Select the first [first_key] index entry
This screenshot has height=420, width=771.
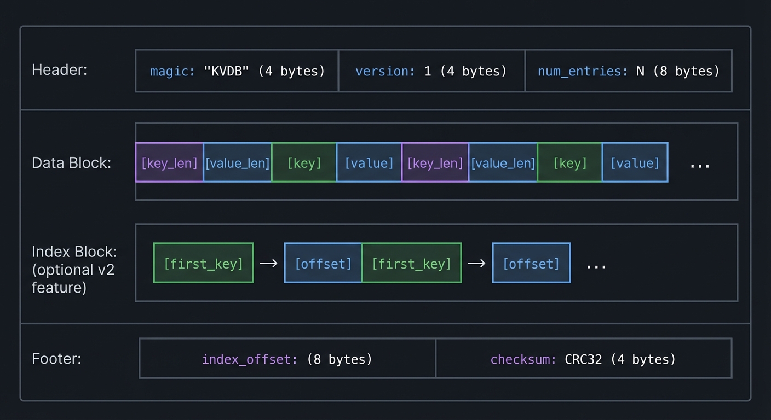point(203,263)
